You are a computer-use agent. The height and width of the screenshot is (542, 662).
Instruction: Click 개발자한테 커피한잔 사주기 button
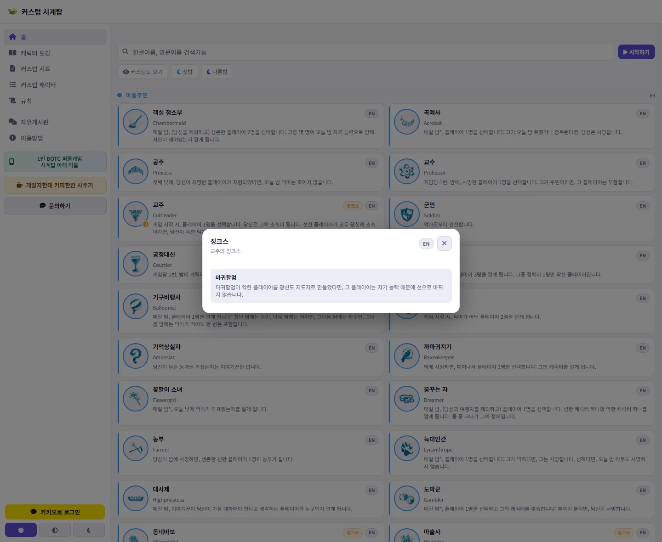(x=55, y=185)
